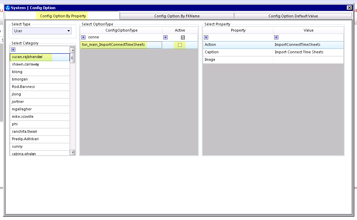Close the Config Option window
Image resolution: width=357 pixels, height=220 pixels.
(349, 8)
